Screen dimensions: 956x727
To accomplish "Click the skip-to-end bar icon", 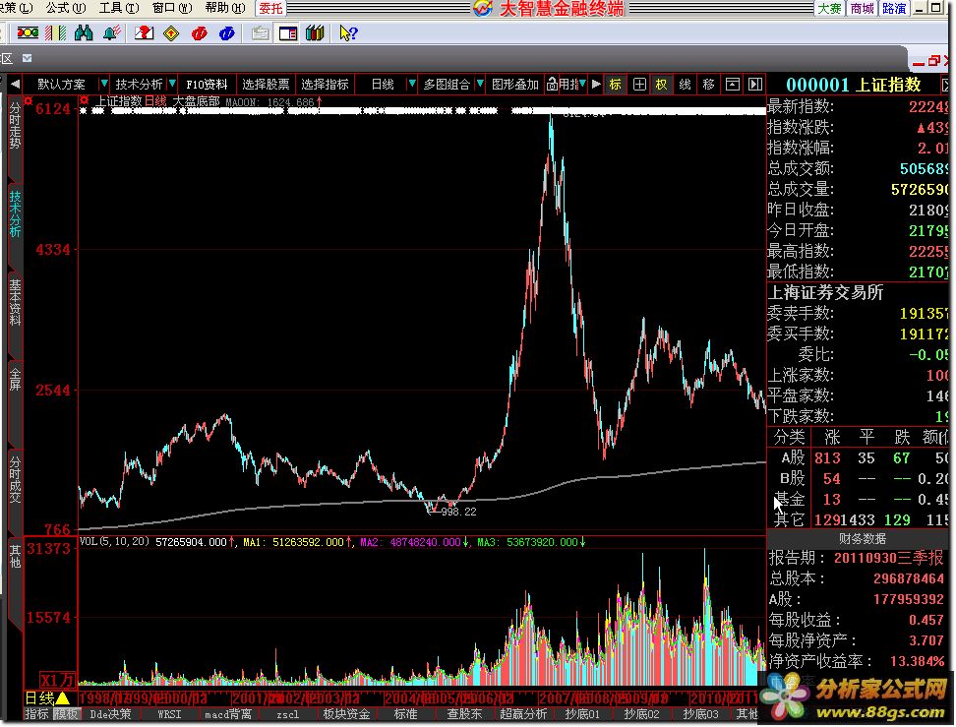I will click(x=755, y=85).
